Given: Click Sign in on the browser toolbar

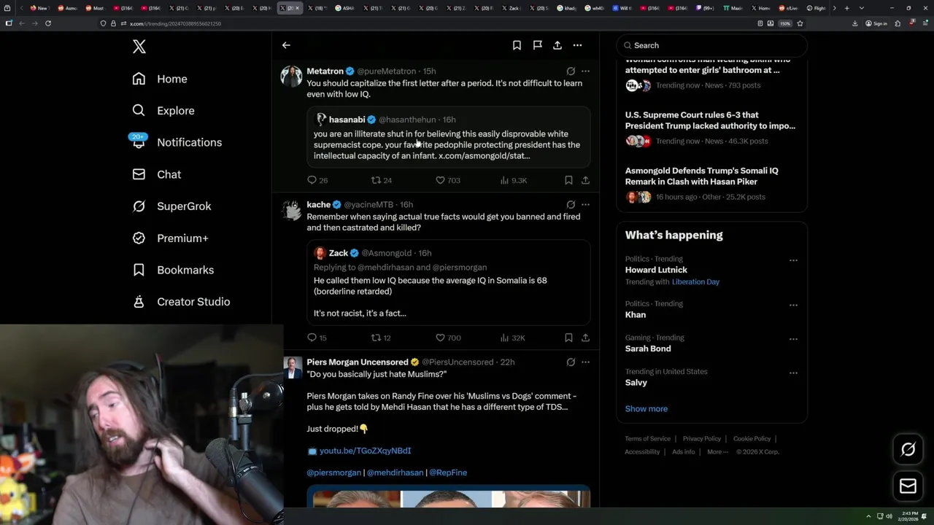Looking at the screenshot, I should 876,23.
